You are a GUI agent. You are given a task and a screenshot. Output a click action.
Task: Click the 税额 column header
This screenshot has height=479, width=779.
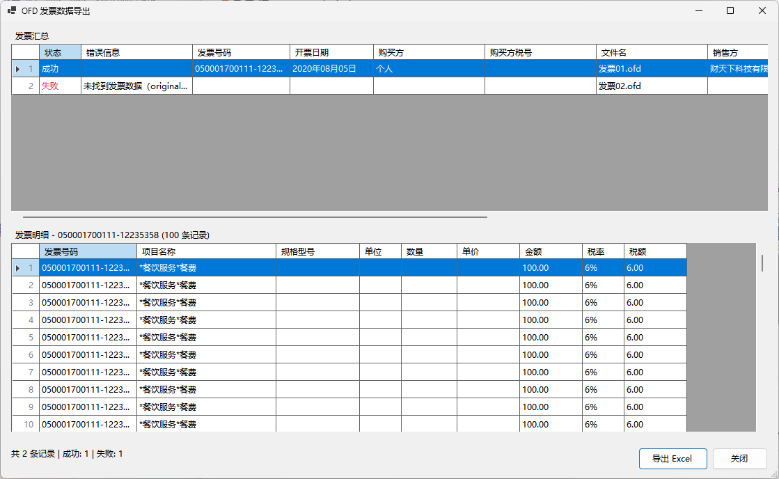click(655, 251)
